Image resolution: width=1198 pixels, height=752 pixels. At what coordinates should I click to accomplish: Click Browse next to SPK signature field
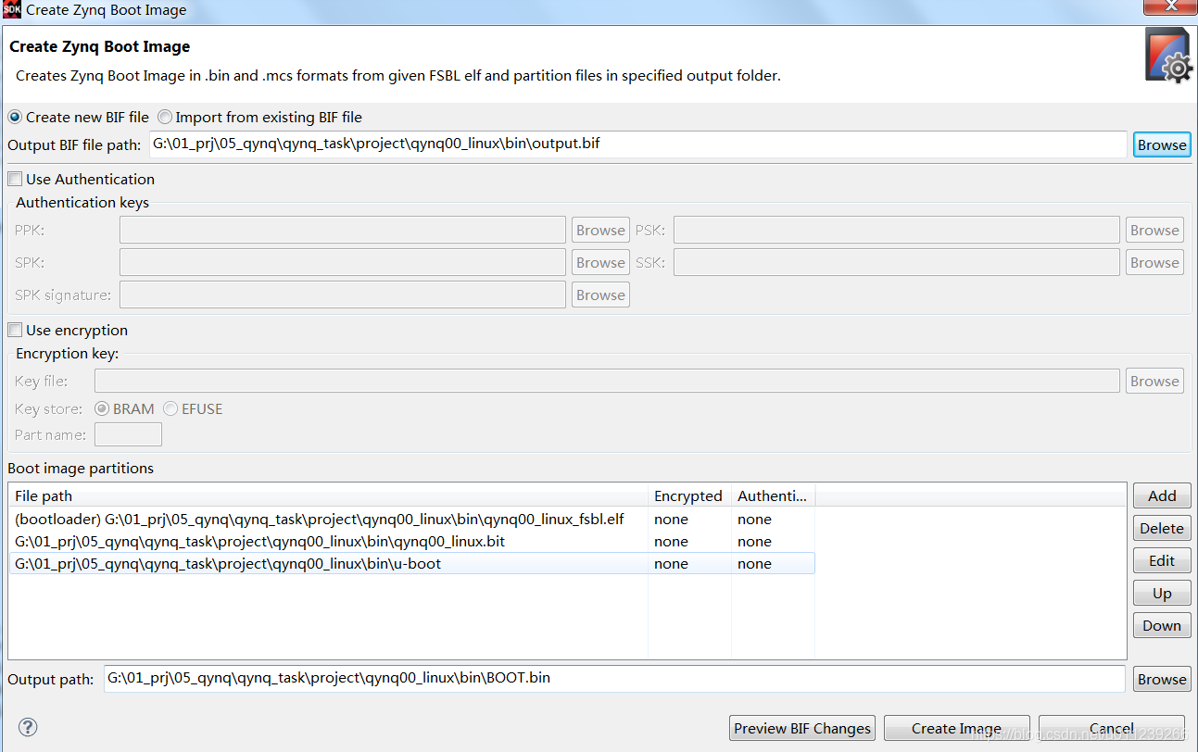[600, 295]
